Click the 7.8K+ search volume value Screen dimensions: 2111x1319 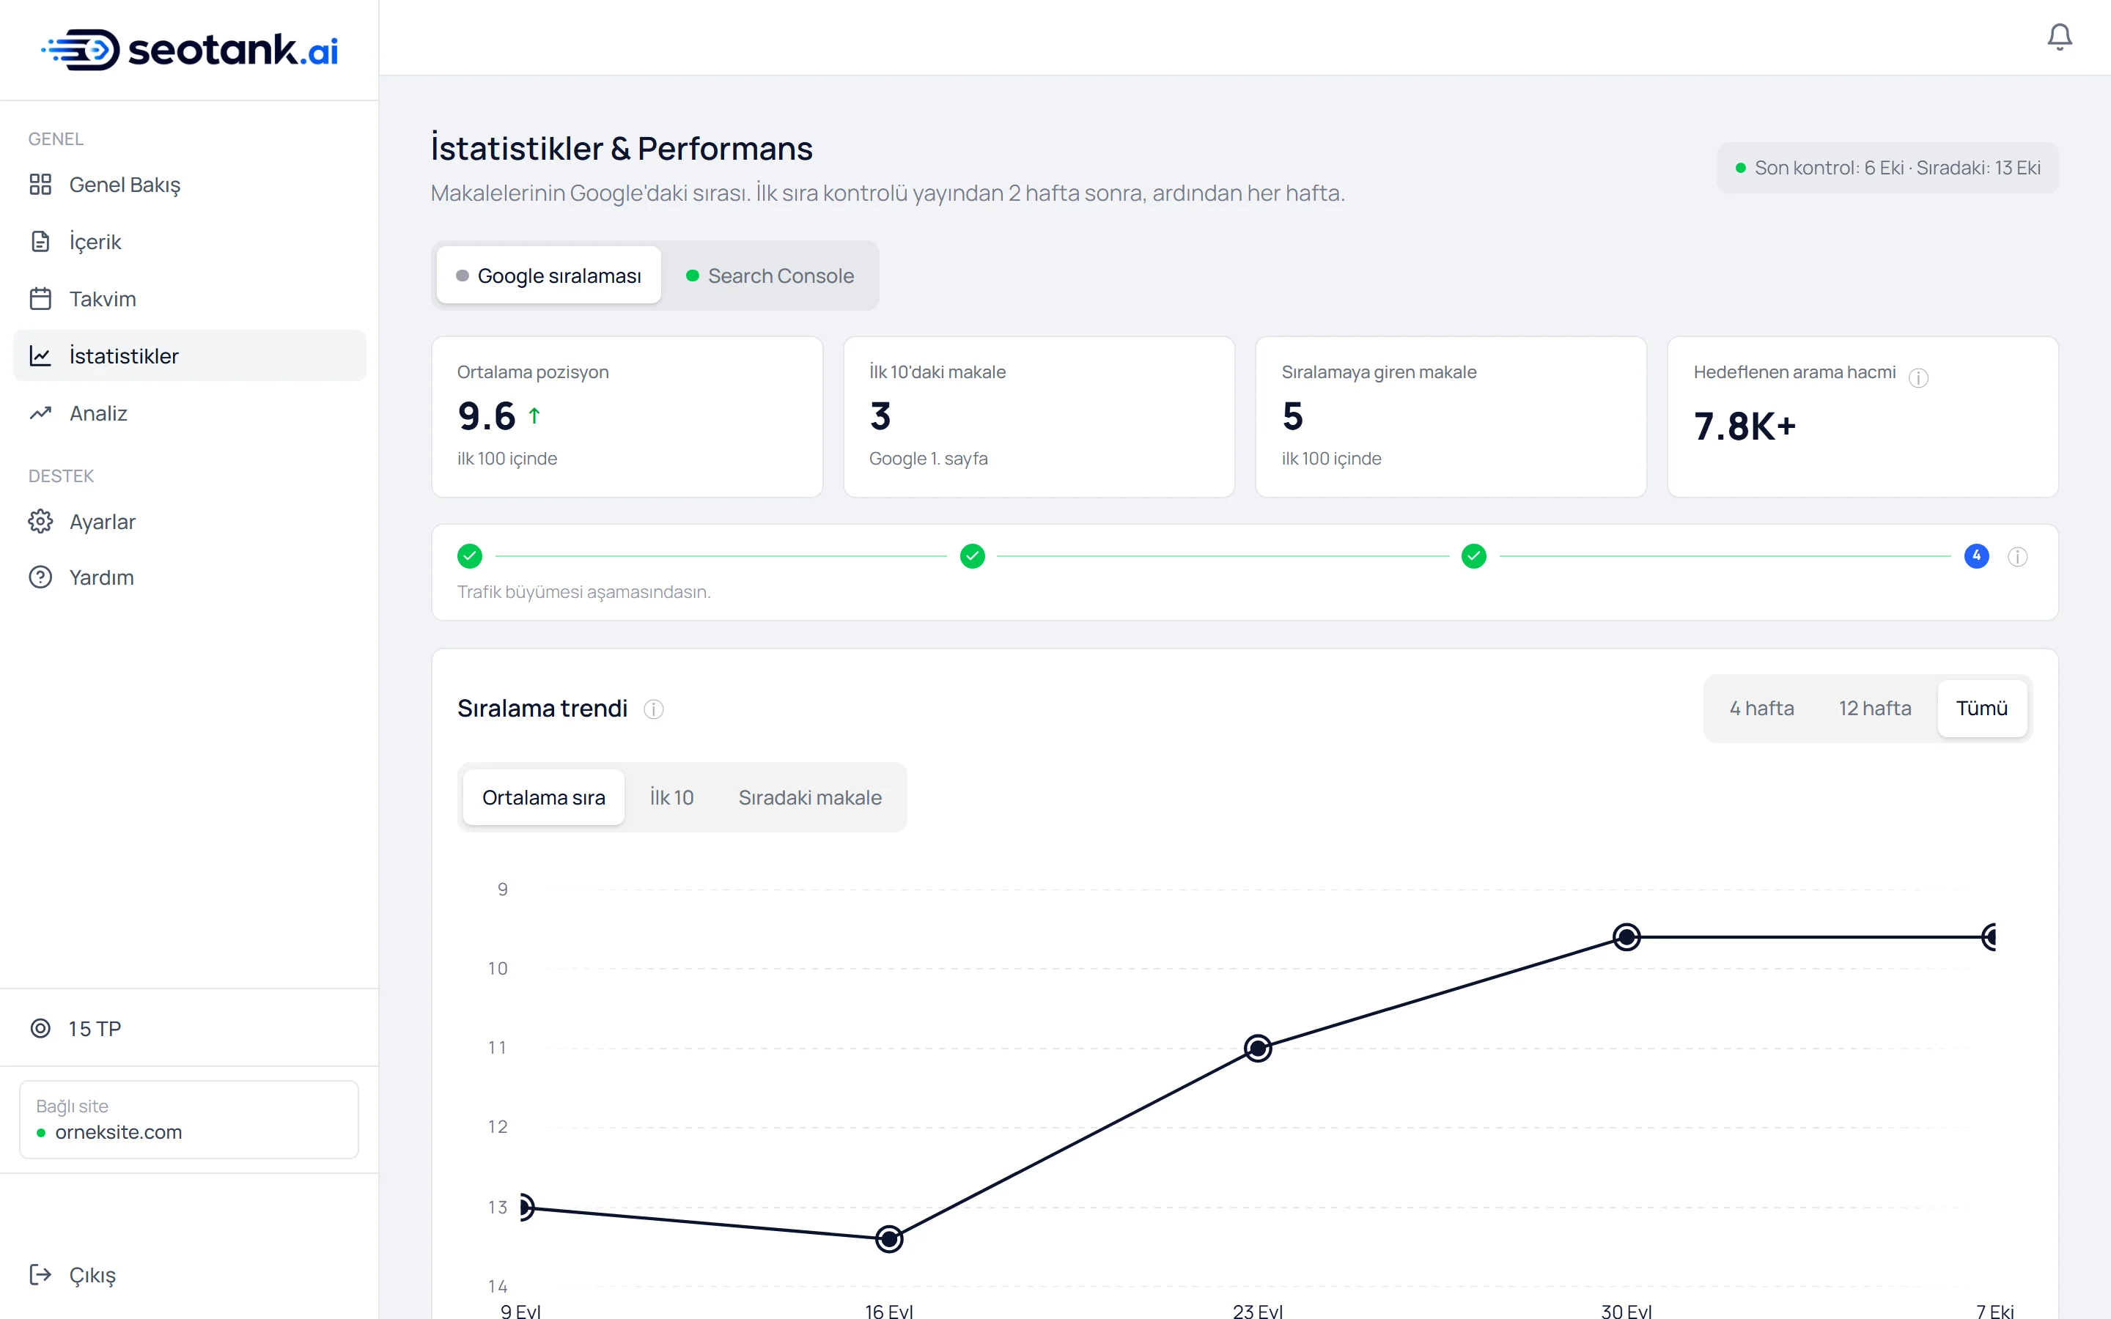[1745, 426]
